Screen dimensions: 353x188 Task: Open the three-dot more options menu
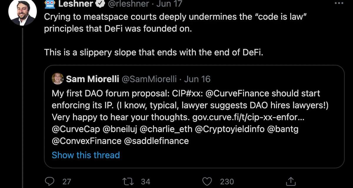tap(339, 4)
